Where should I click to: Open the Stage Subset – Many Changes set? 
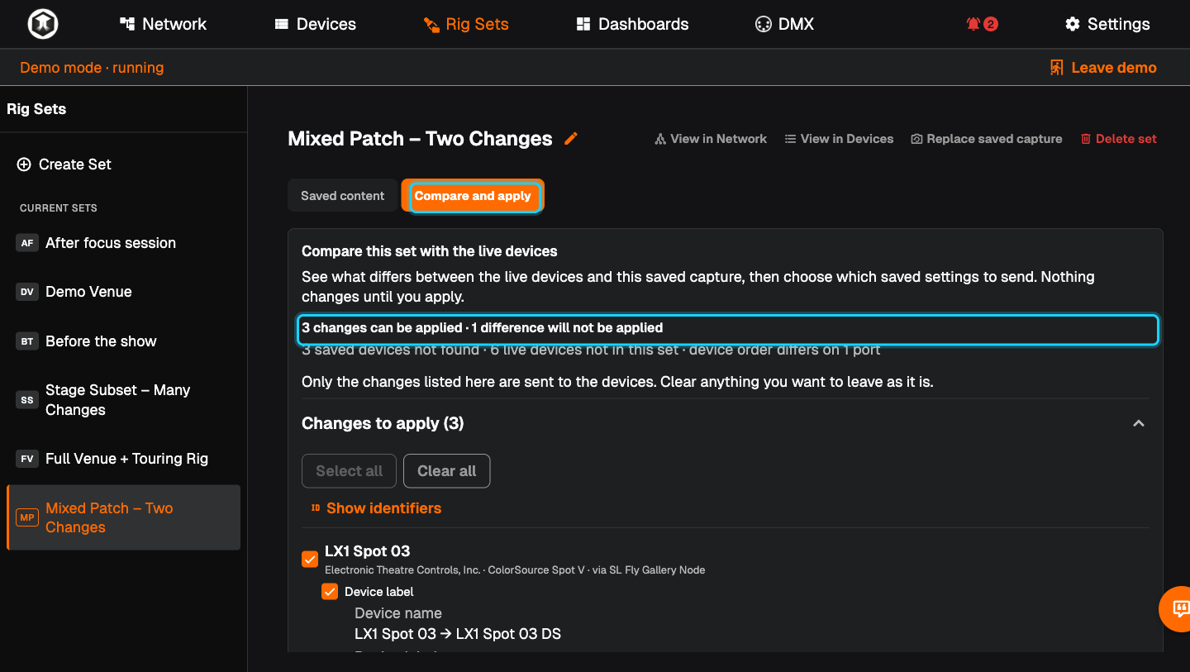[124, 400]
